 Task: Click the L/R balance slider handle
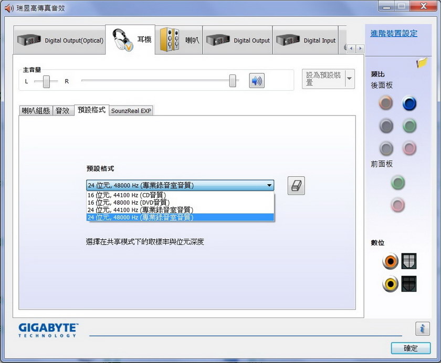(46, 81)
